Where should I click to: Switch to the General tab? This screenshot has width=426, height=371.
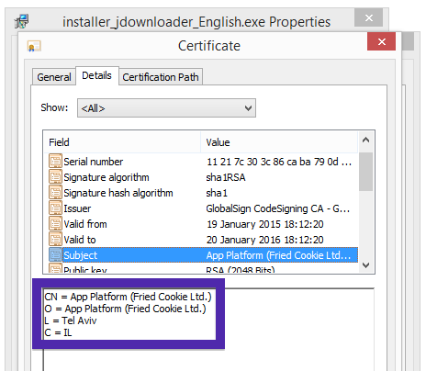54,77
